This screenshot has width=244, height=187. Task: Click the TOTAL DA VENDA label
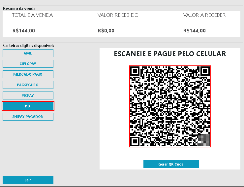pos(33,15)
